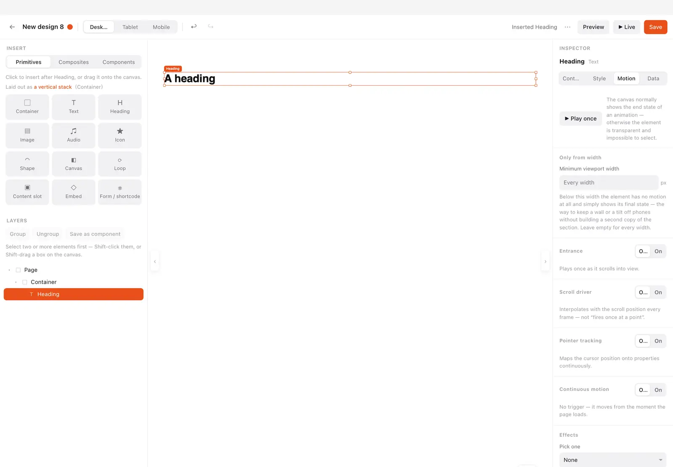
Task: Open the three-dot more options menu
Action: 567,27
